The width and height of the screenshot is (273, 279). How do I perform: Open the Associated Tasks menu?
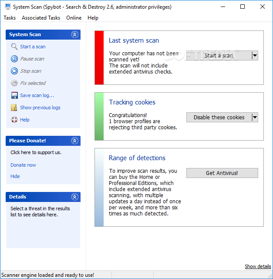point(41,18)
